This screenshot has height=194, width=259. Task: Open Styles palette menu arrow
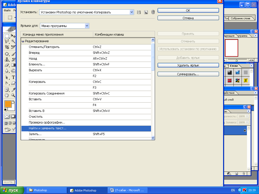pyautogui.click(x=251, y=66)
